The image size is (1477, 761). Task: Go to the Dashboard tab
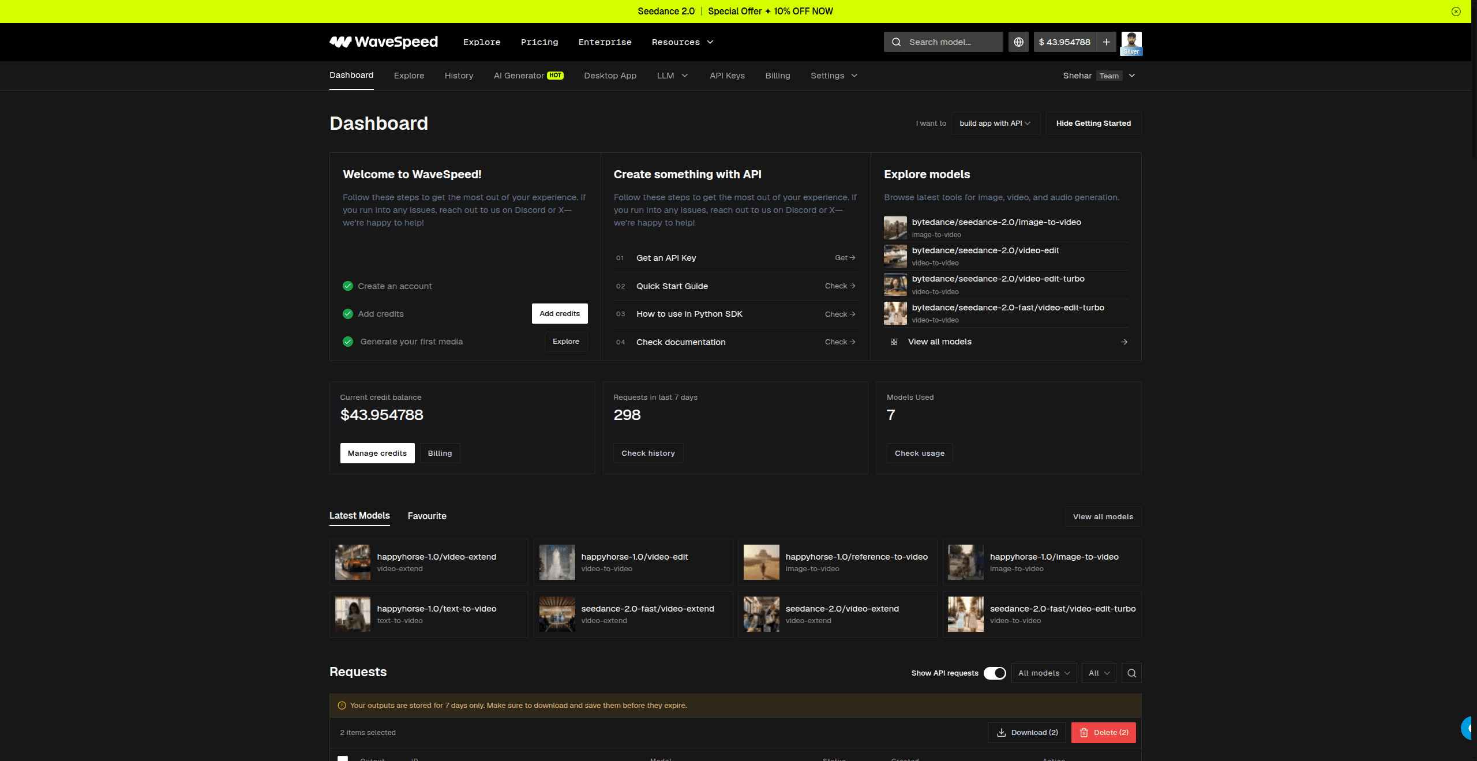(351, 76)
